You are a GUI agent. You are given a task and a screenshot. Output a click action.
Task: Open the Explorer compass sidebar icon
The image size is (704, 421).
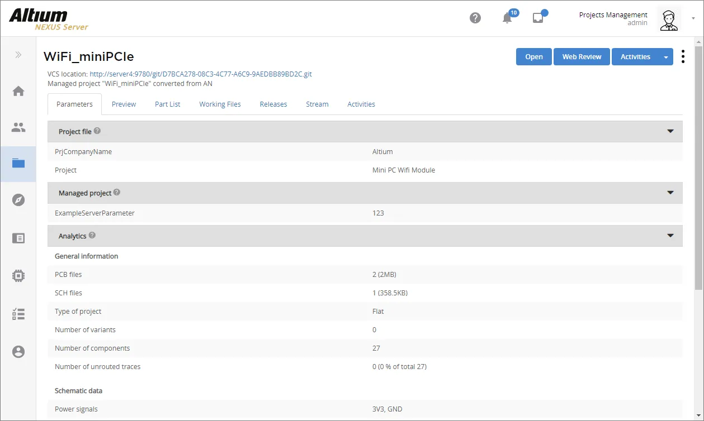(x=18, y=200)
